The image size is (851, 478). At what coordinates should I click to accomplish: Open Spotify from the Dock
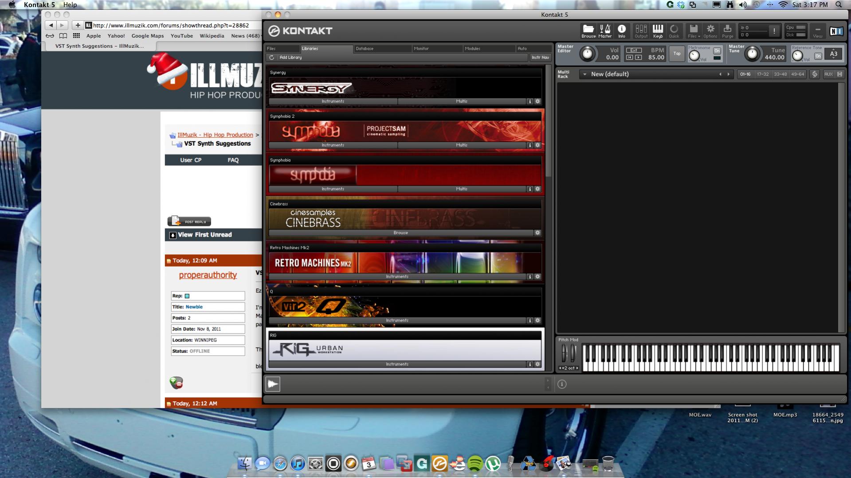(475, 464)
